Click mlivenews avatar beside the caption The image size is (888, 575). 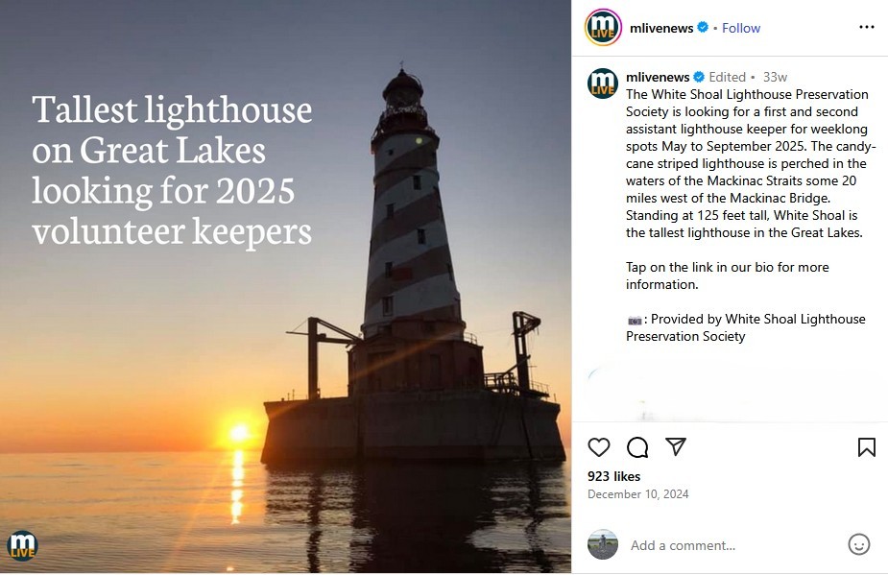[x=603, y=84]
